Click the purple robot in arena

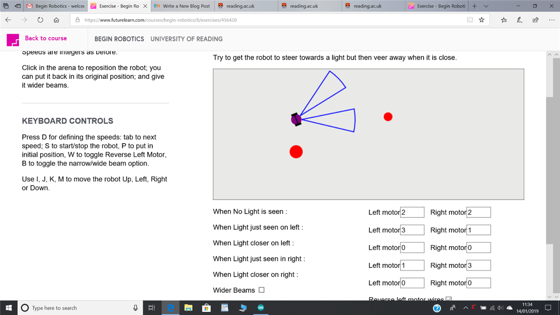(296, 119)
